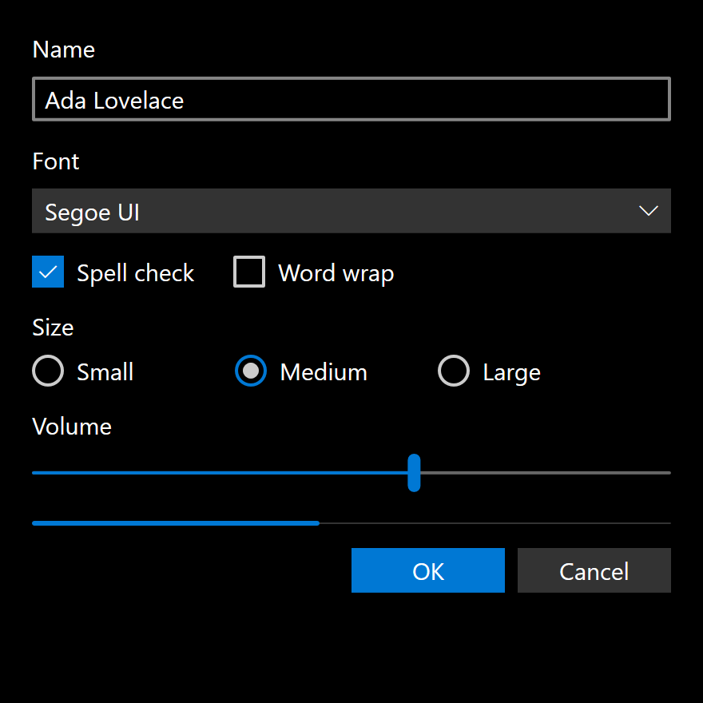Viewport: 703px width, 703px height.
Task: Click the Name label text
Action: [x=64, y=50]
